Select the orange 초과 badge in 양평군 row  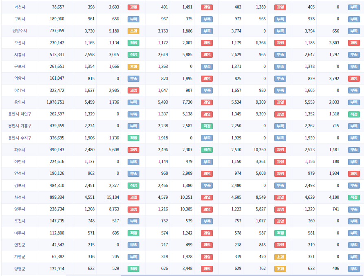tap(280, 269)
